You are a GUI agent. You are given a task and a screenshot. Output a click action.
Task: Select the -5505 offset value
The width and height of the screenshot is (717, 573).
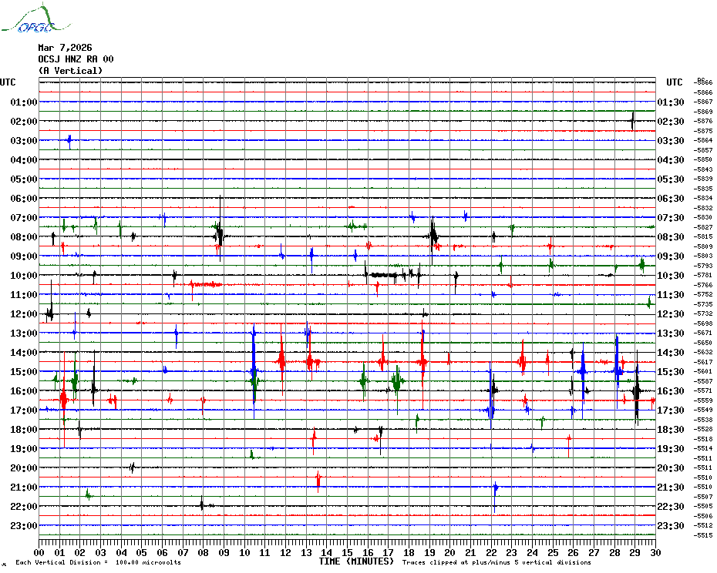pos(703,506)
